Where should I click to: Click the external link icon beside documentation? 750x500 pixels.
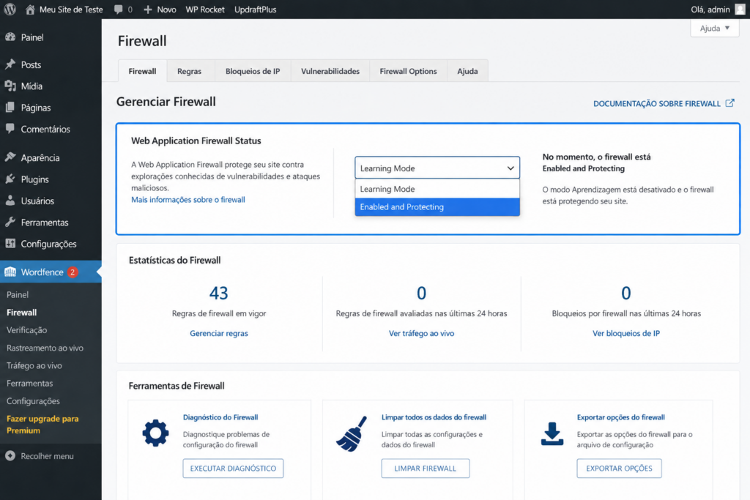[729, 102]
